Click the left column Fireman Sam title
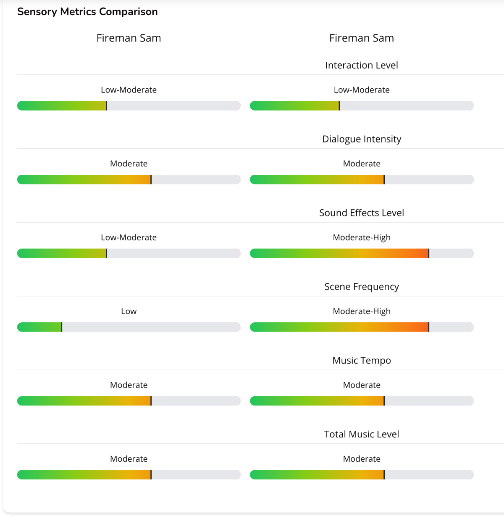 (129, 38)
